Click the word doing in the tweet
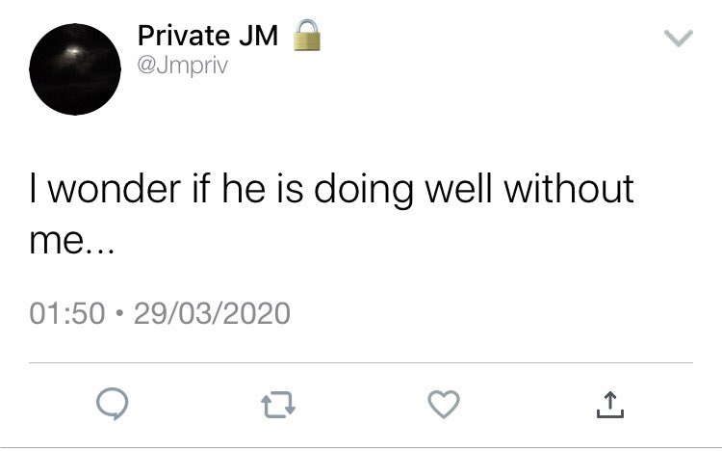Viewport: 722px width, 451px height. pos(364,191)
